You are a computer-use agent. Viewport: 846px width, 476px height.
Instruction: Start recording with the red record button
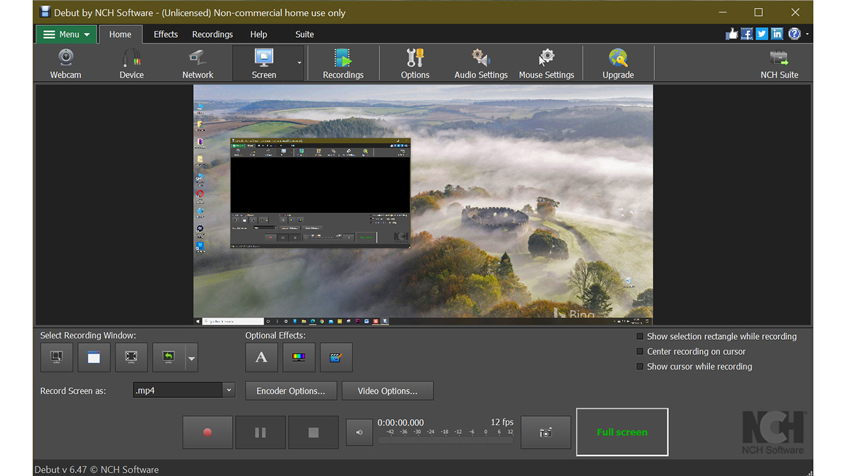(x=208, y=432)
